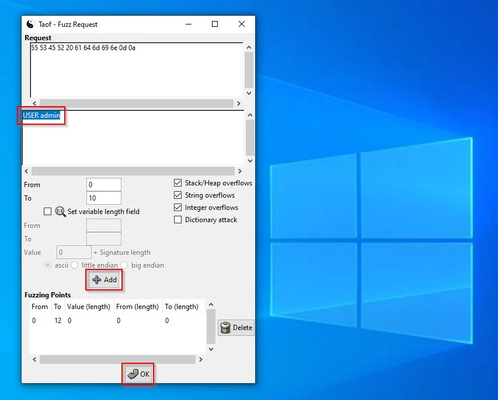Choose the big endian radio option

(124, 265)
